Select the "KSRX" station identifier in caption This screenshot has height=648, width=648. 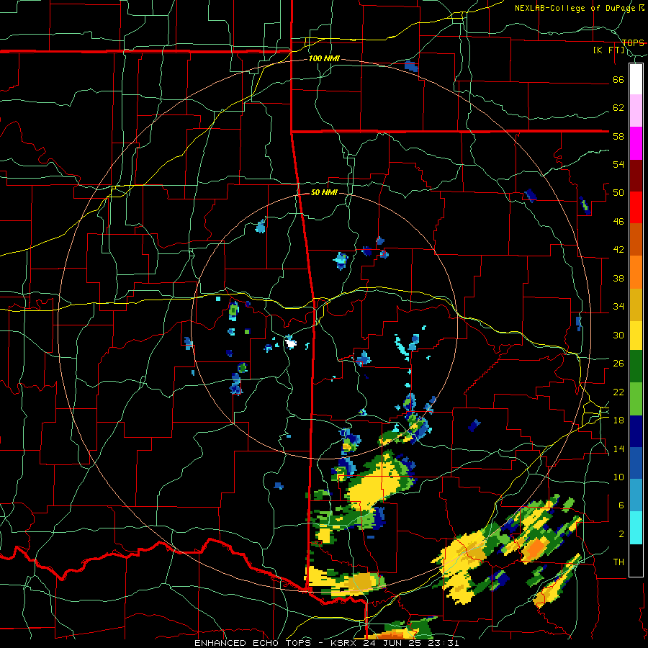[346, 643]
